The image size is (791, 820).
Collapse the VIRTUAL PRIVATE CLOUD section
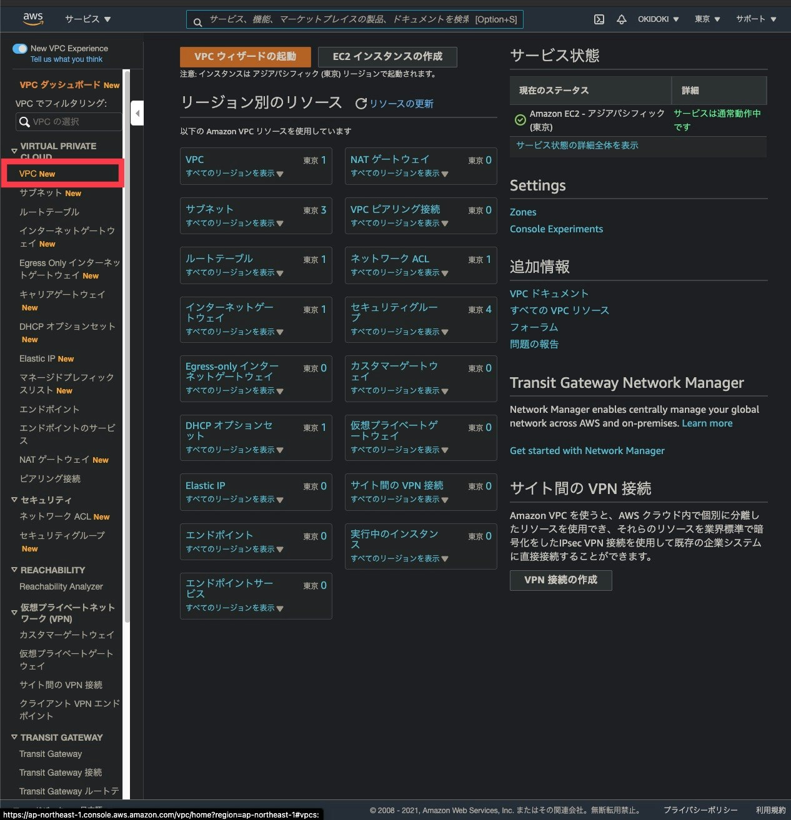click(14, 151)
